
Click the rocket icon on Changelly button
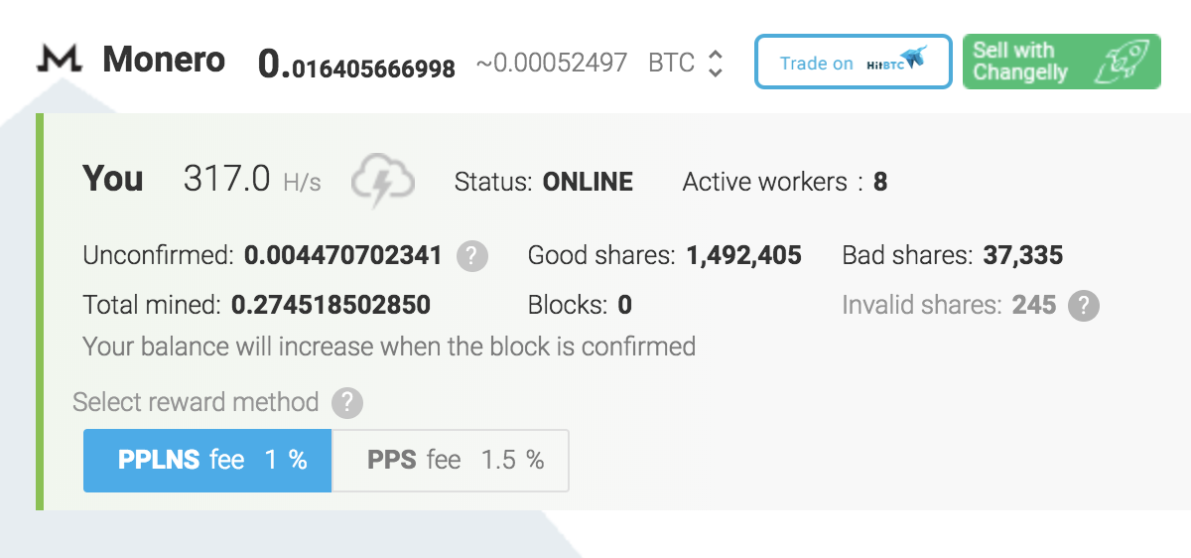1120,62
